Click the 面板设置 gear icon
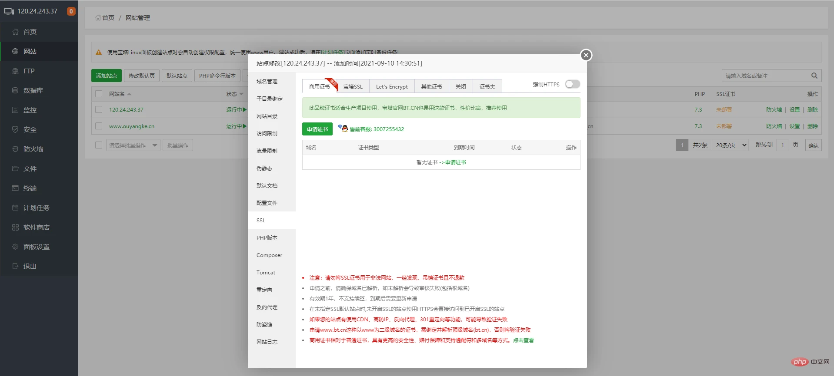The width and height of the screenshot is (834, 376). (x=15, y=247)
